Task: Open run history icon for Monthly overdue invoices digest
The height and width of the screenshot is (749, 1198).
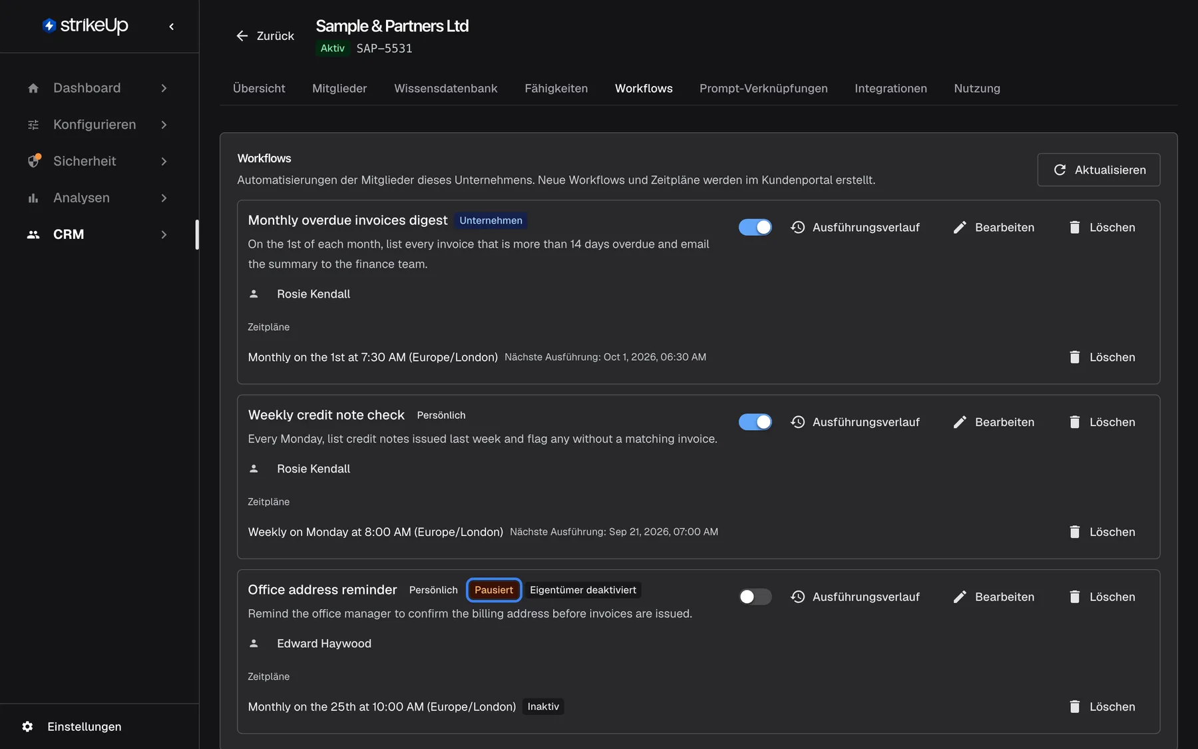Action: 798,227
